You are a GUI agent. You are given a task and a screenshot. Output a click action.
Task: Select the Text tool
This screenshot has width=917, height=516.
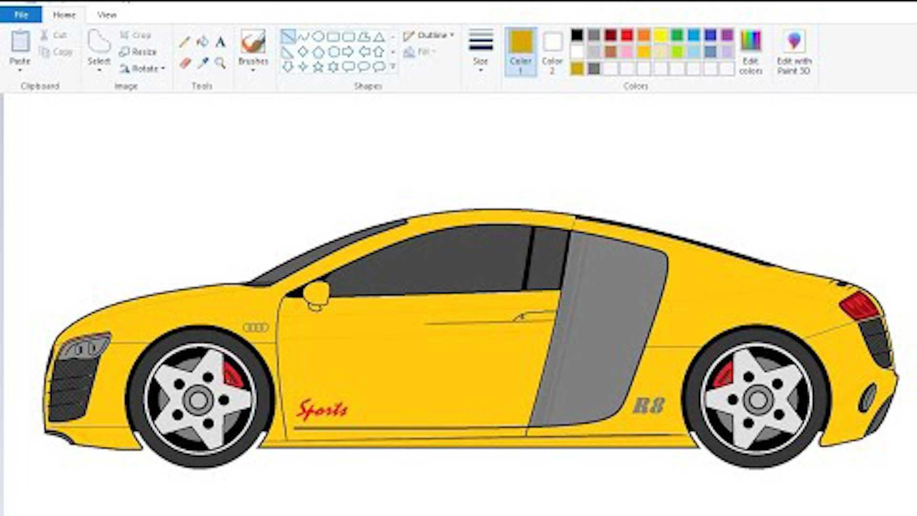tap(220, 42)
